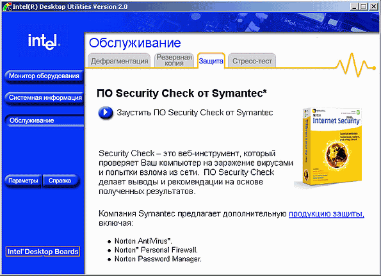Go to Системная информация section
This screenshot has width=381, height=276.
(44, 98)
